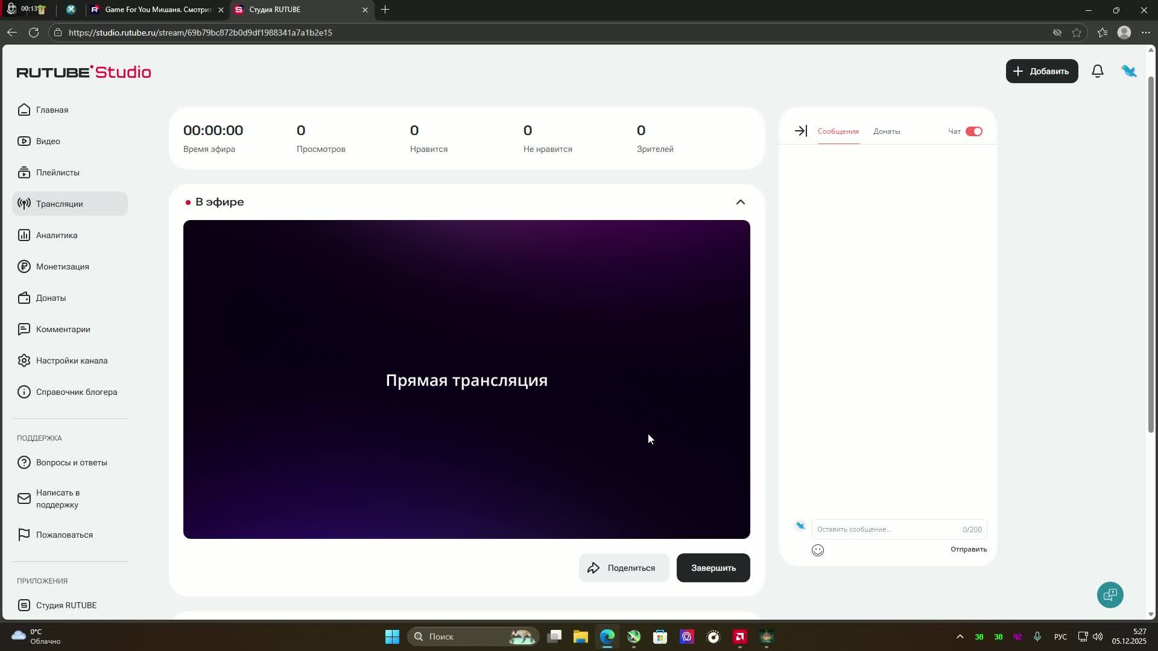Switch to the Донаты tab in chat
1158x651 pixels.
click(886, 131)
